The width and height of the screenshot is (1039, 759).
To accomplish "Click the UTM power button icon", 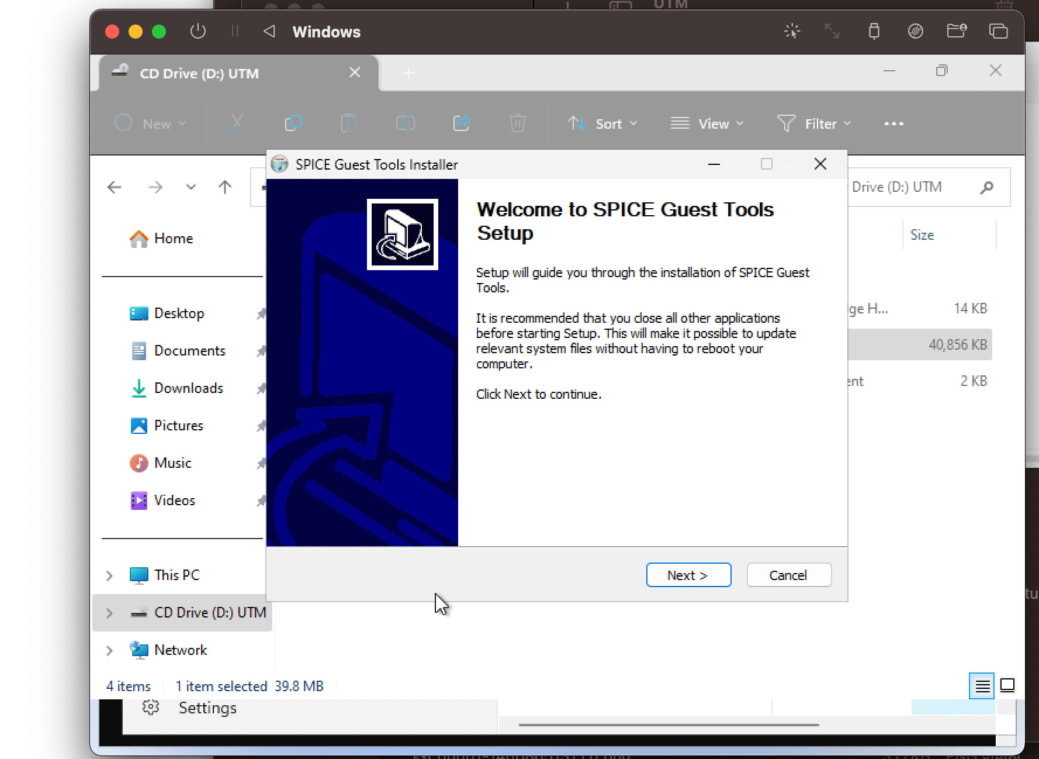I will coord(198,31).
